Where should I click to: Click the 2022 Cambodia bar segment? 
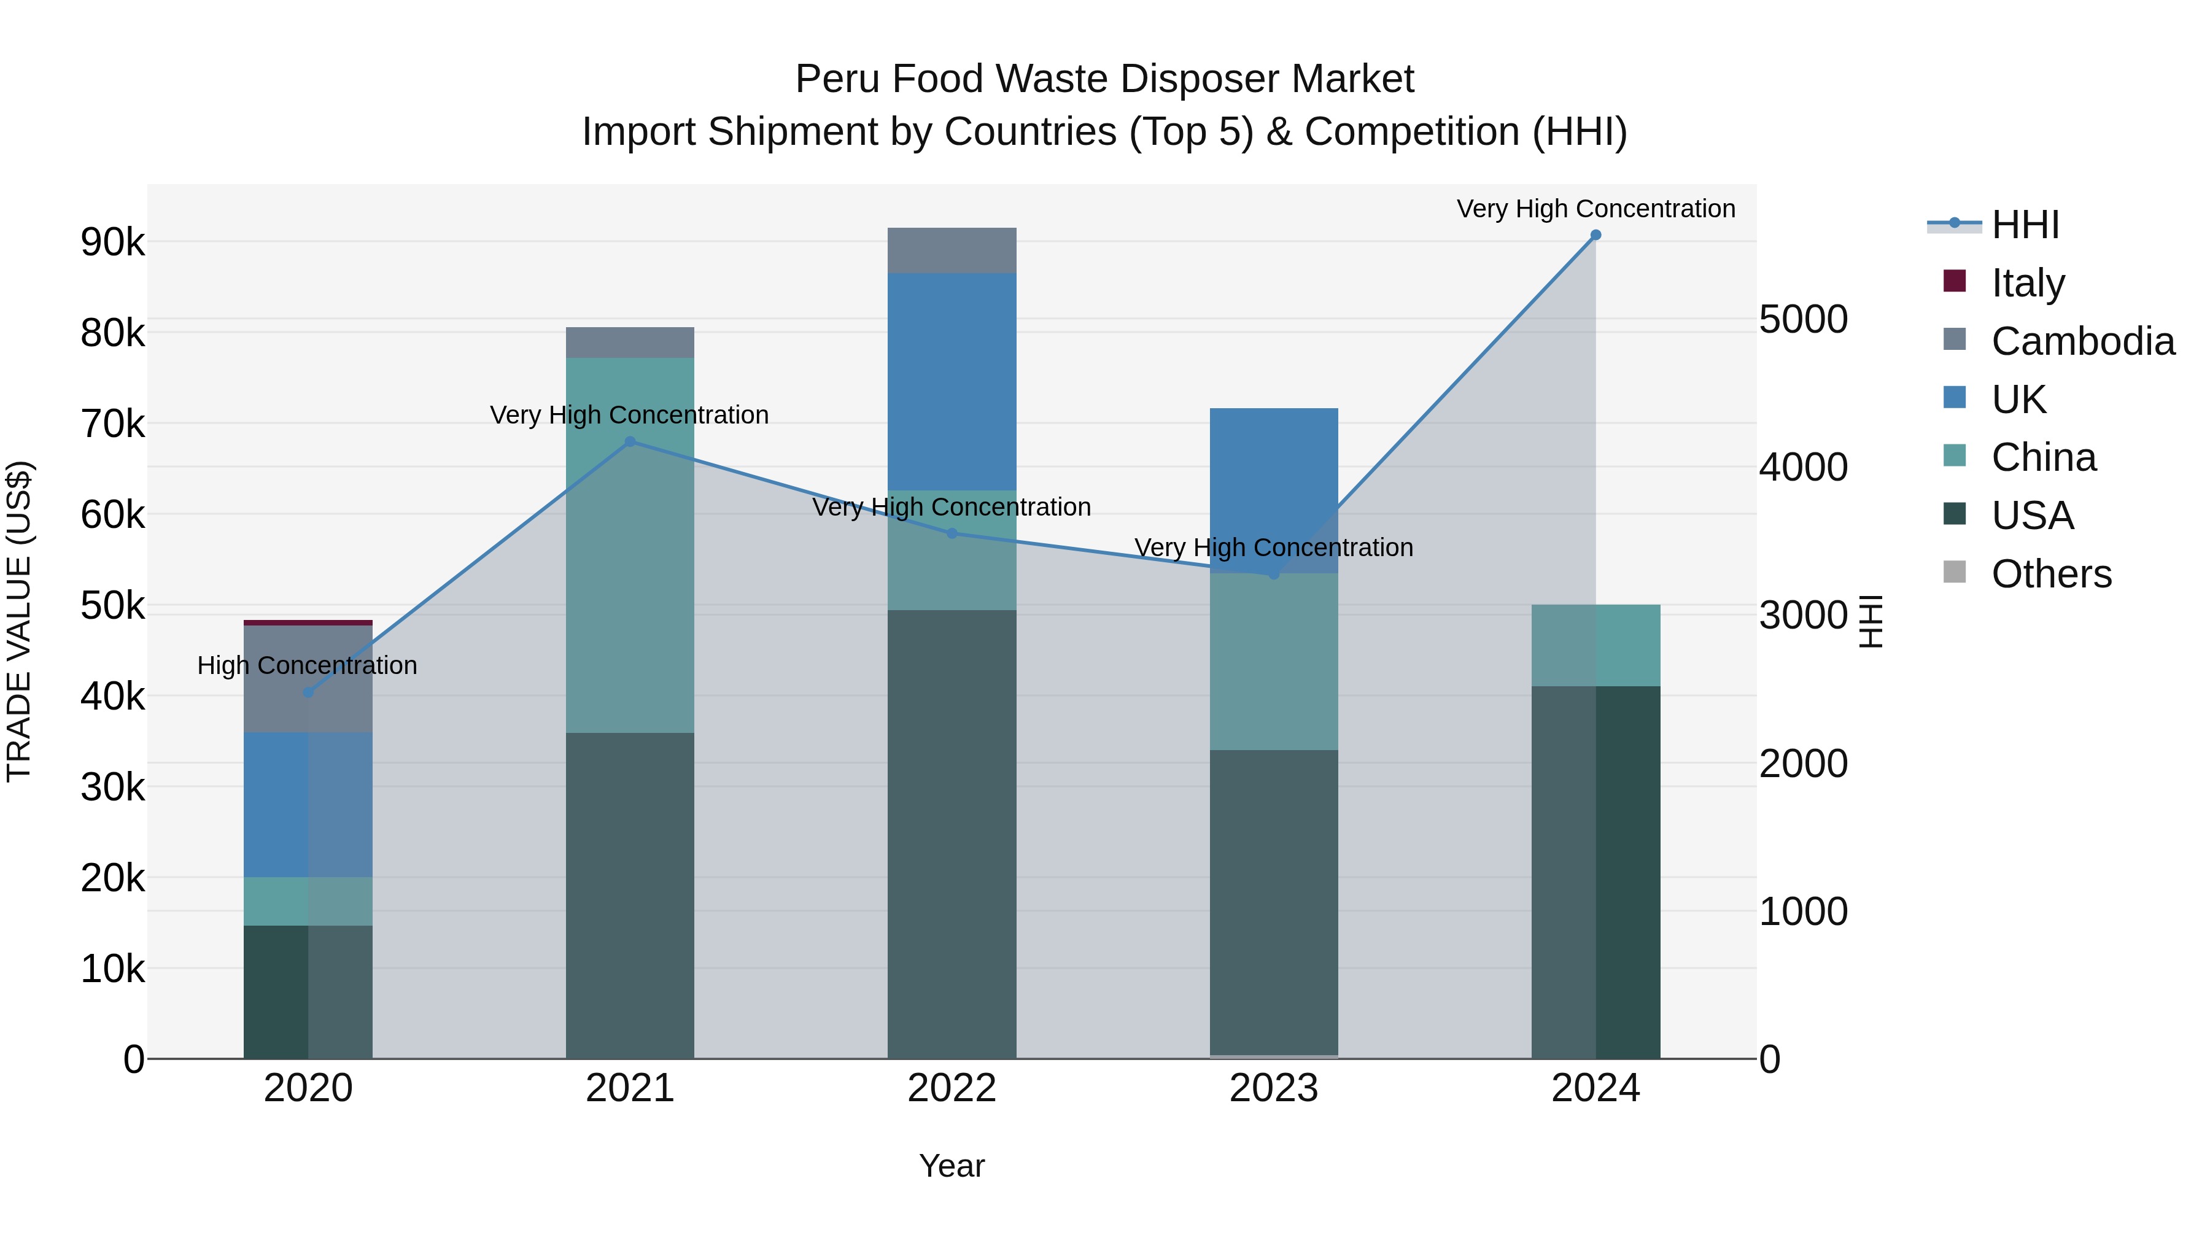pos(952,250)
